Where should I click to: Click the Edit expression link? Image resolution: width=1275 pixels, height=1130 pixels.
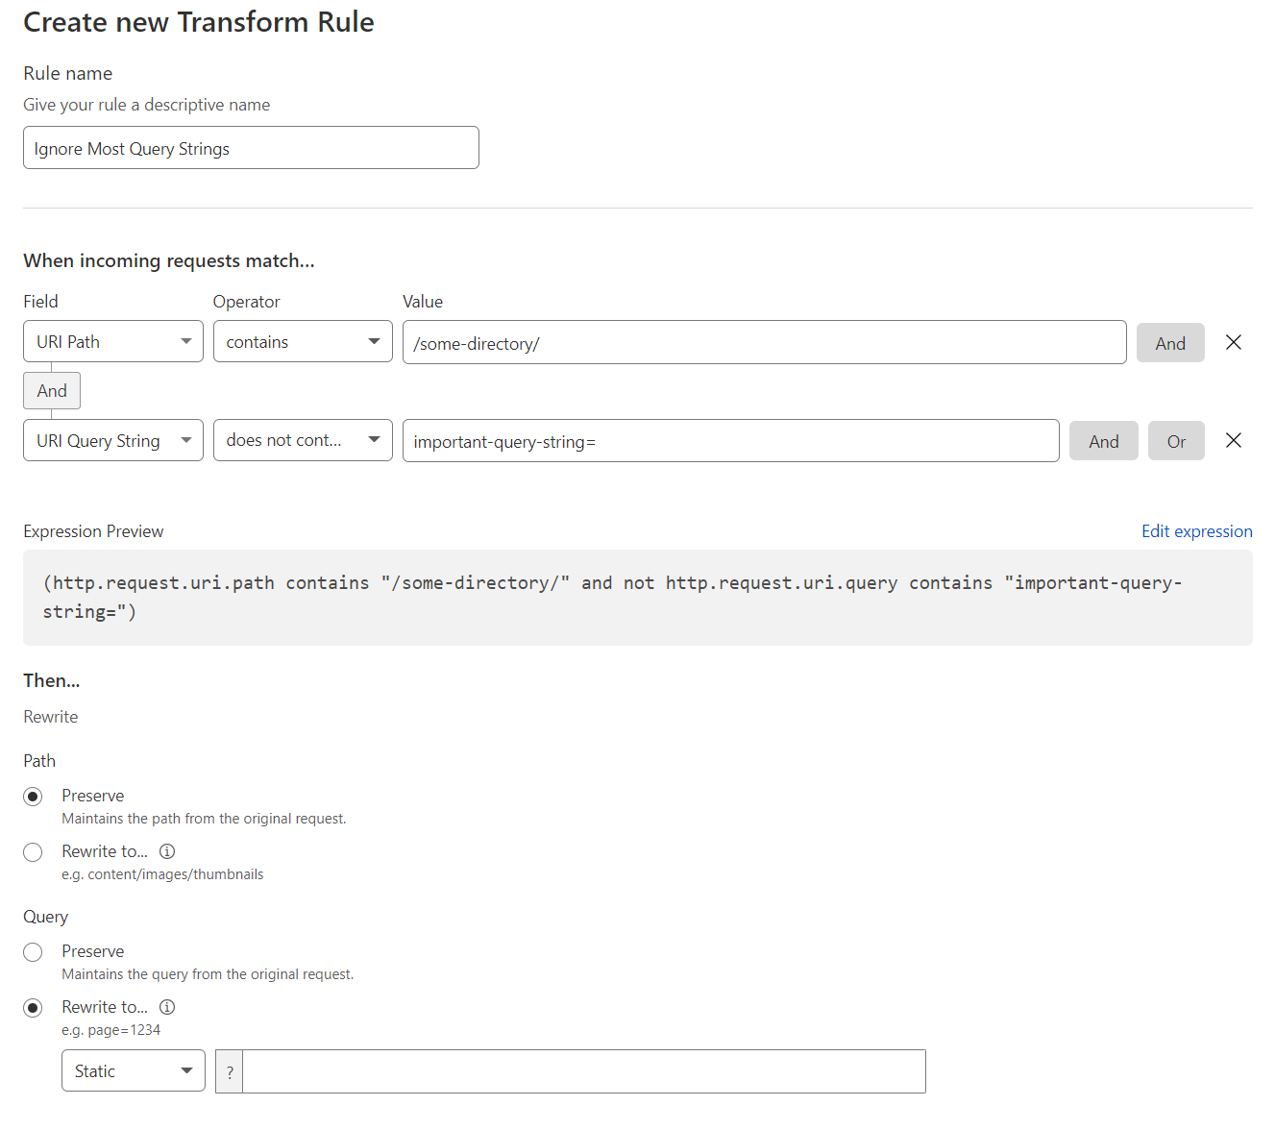1196,530
